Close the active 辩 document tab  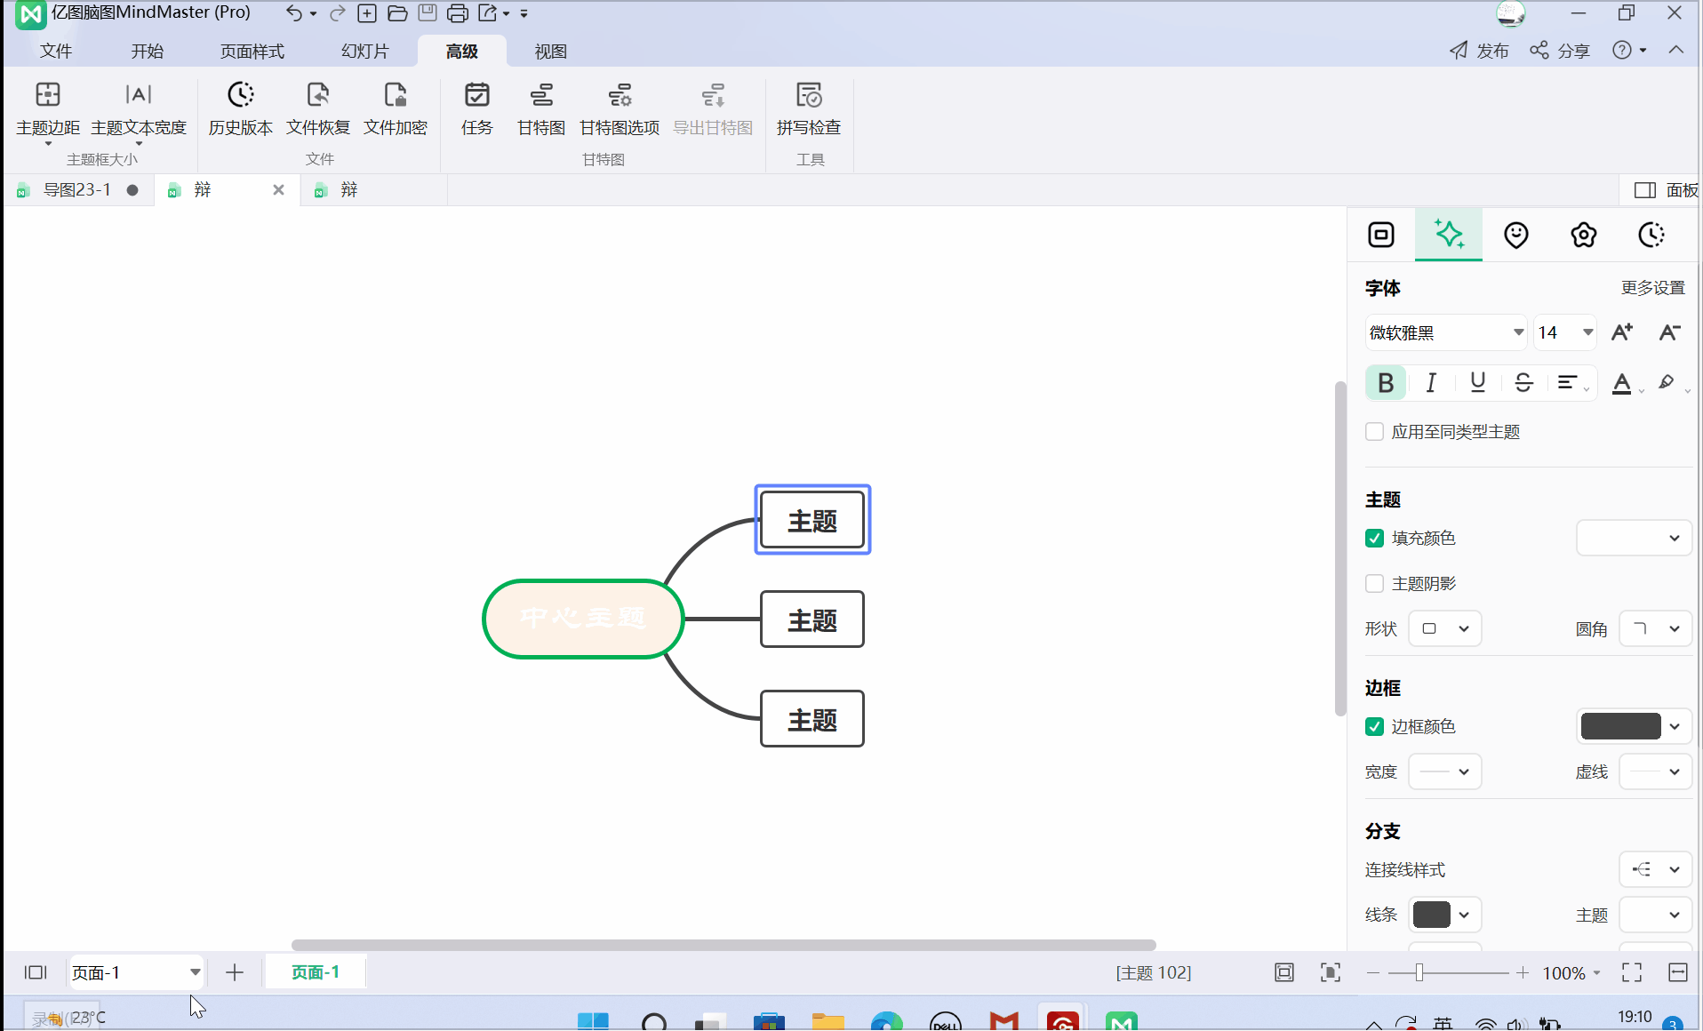(x=278, y=190)
